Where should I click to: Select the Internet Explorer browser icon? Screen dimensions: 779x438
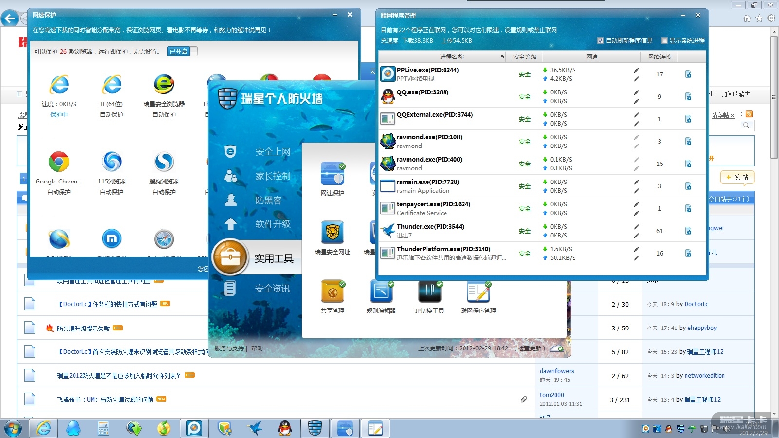pyautogui.click(x=59, y=85)
